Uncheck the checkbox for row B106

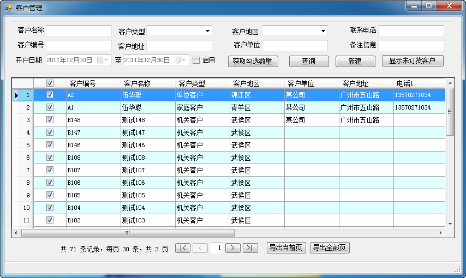[50, 183]
